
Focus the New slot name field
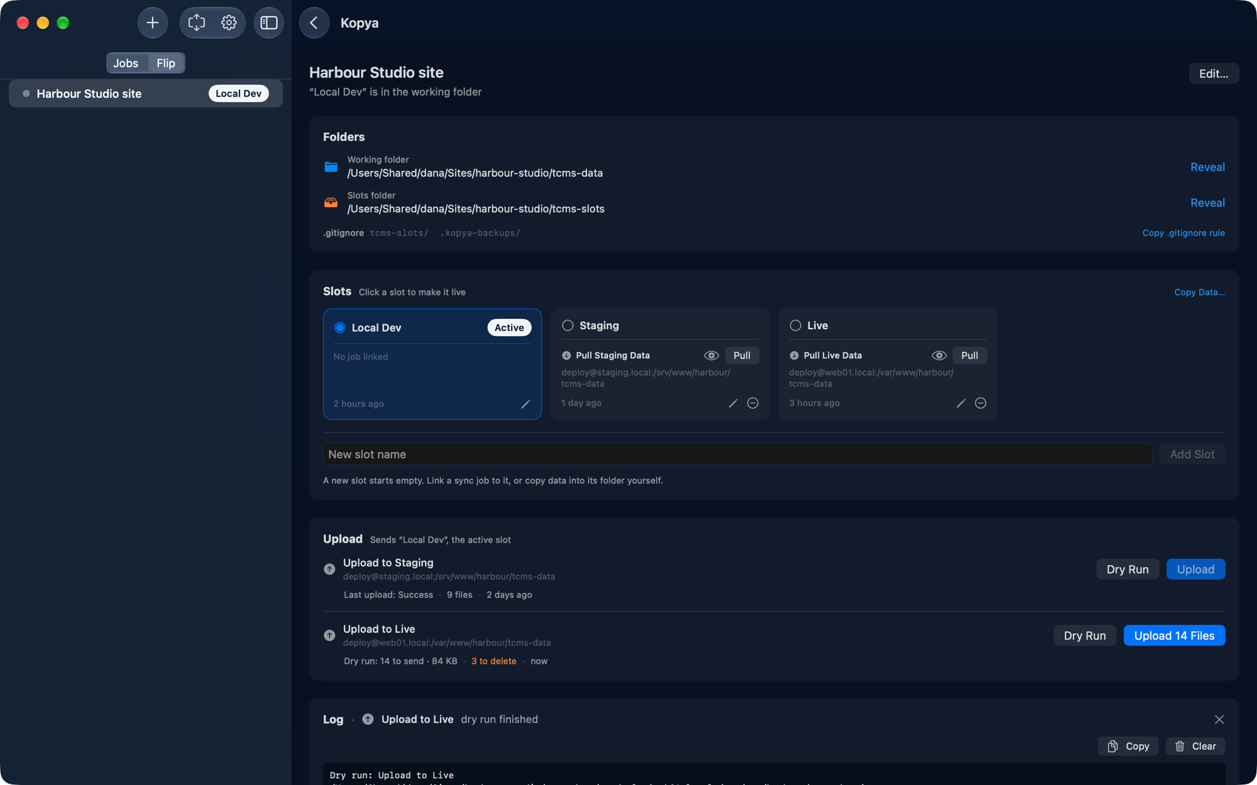(738, 454)
